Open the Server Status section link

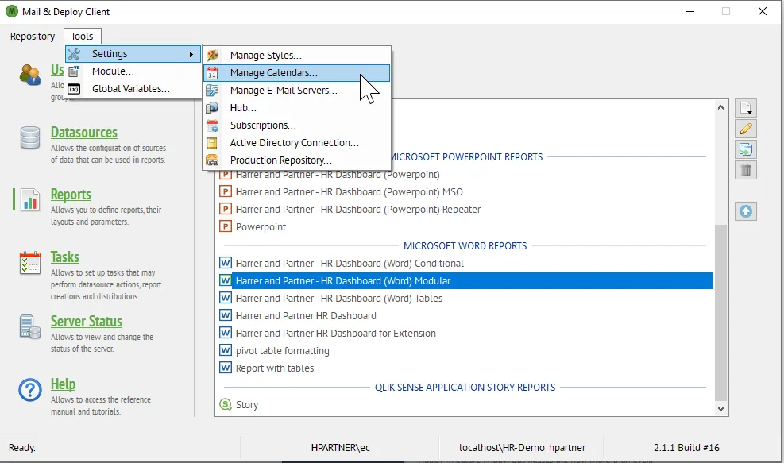click(x=87, y=322)
